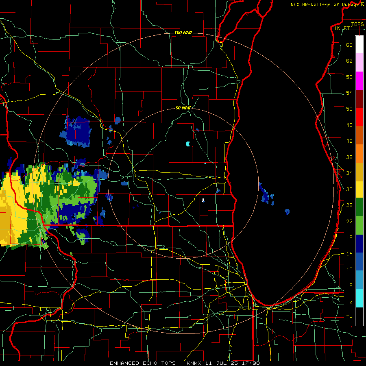The image size is (366, 366).
Task: Click the 50 legend value
Action: [349, 109]
